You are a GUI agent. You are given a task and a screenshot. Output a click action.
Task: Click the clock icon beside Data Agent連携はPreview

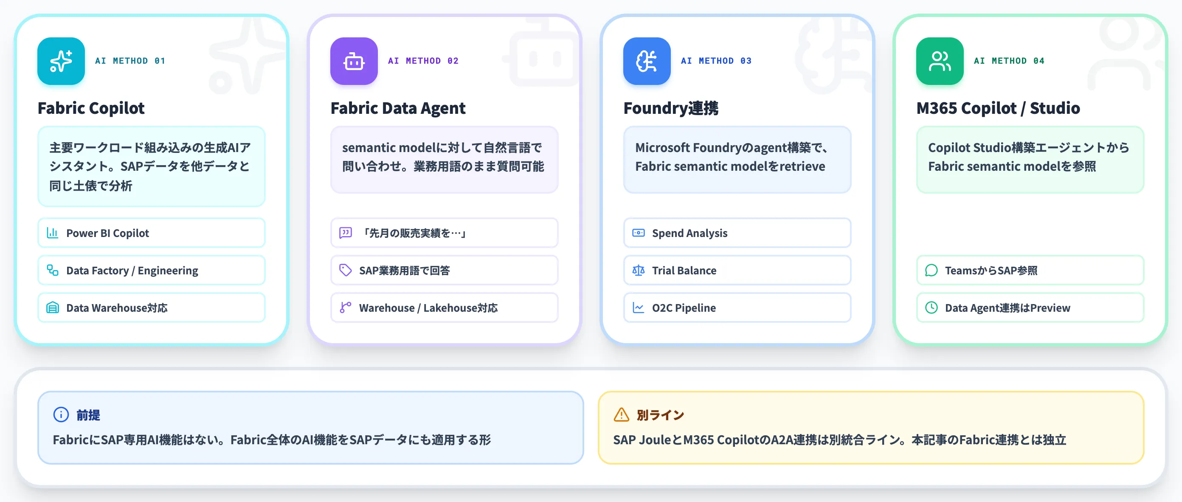coord(931,307)
